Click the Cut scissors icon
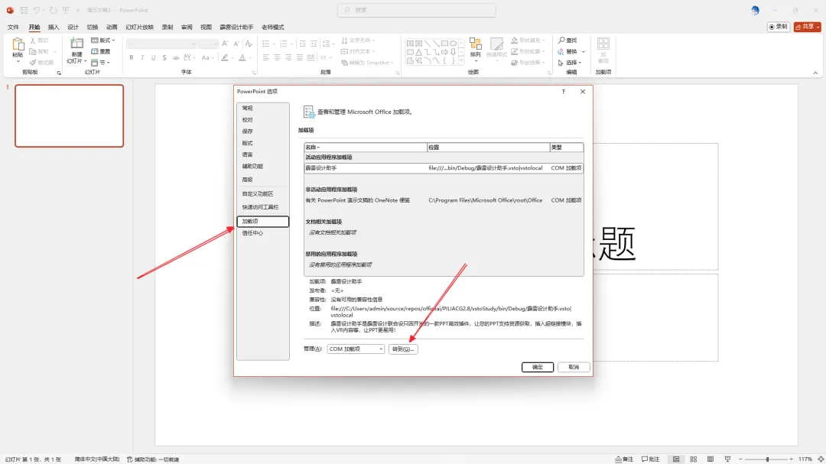This screenshot has height=464, width=826. (x=33, y=41)
